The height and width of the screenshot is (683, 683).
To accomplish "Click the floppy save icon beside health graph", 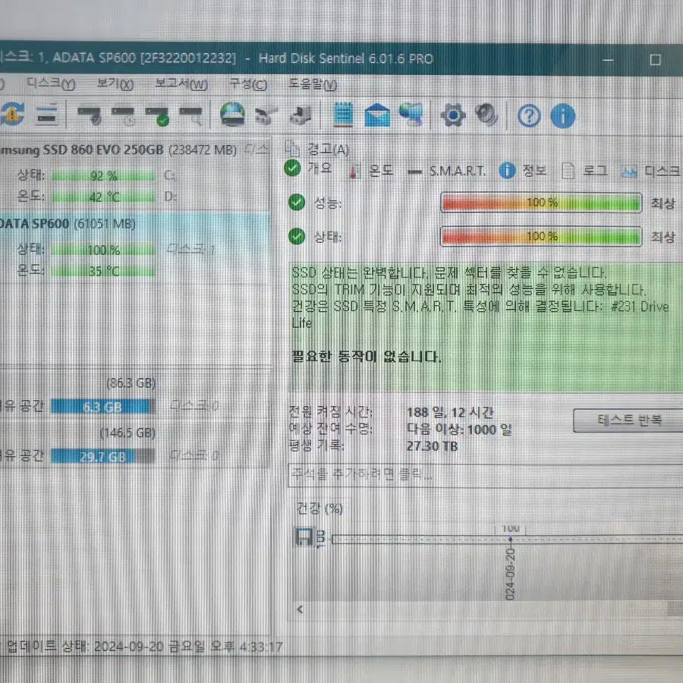I will [x=304, y=537].
